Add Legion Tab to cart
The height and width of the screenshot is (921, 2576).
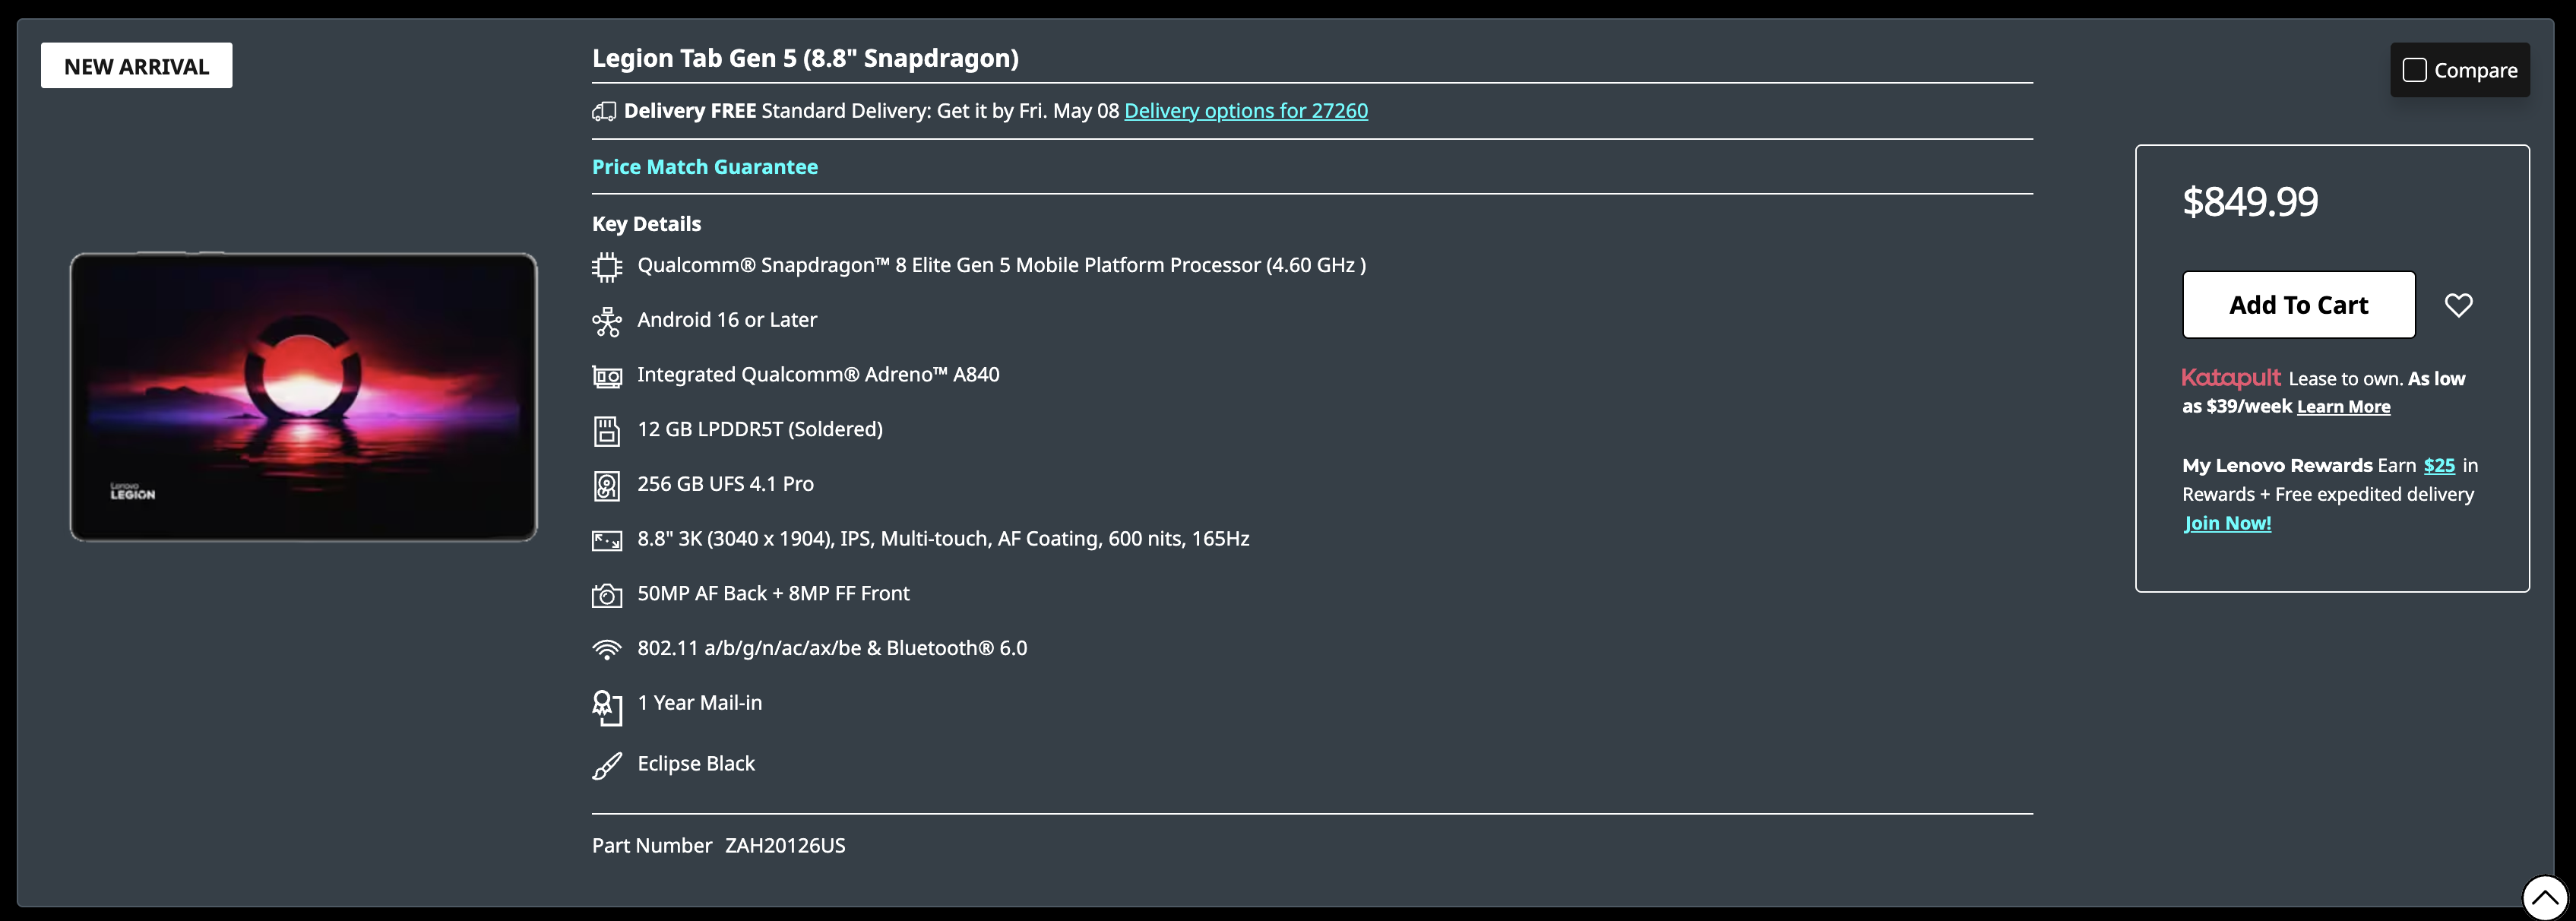coord(2298,305)
